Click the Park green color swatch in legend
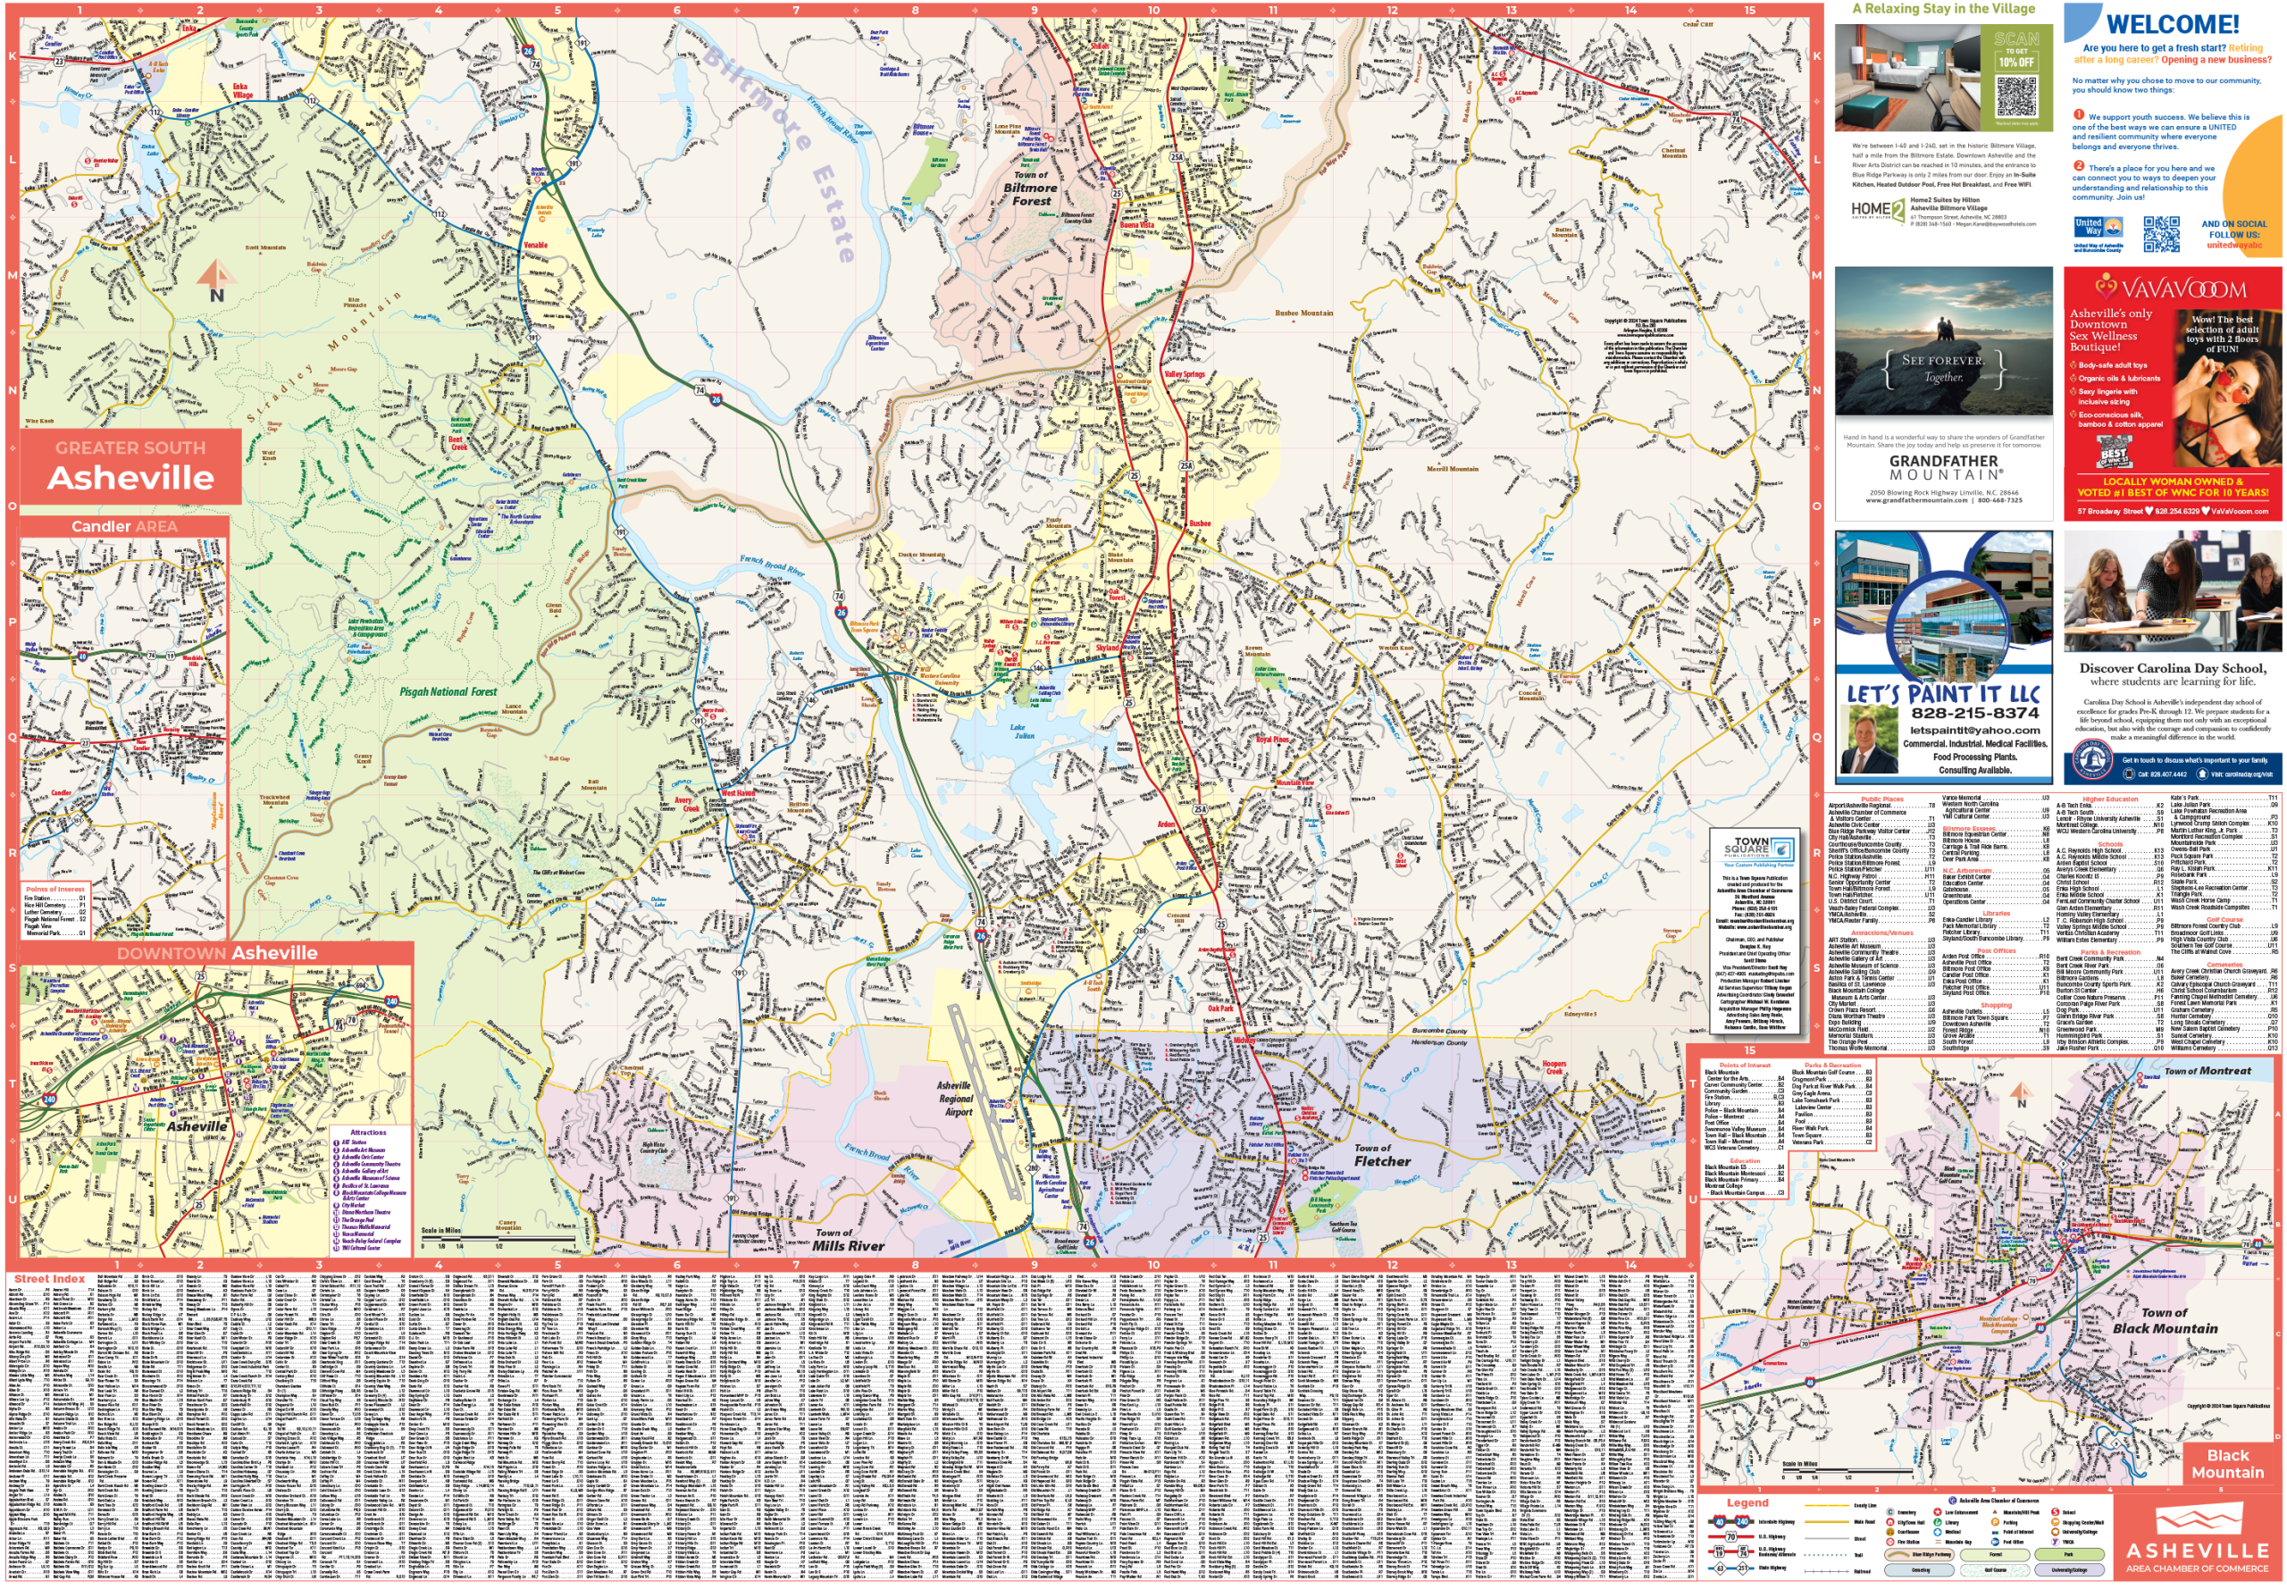 click(x=2069, y=1555)
